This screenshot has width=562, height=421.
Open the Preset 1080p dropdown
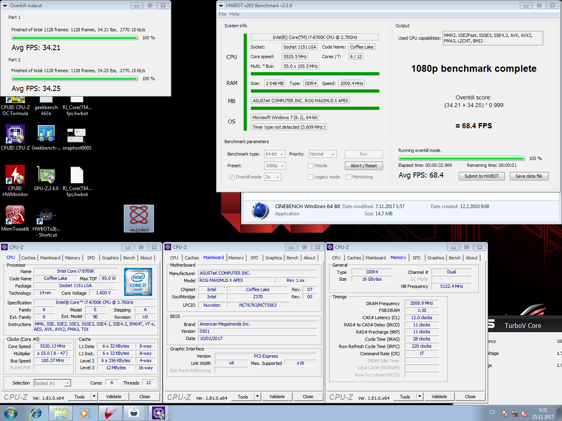(275, 166)
